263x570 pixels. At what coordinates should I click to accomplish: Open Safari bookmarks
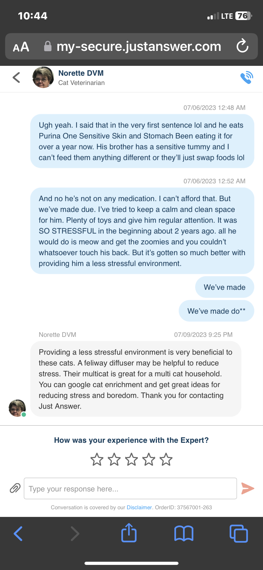pyautogui.click(x=184, y=533)
